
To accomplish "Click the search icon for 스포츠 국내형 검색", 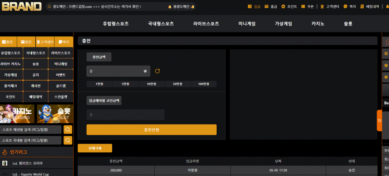I will click(x=68, y=140).
